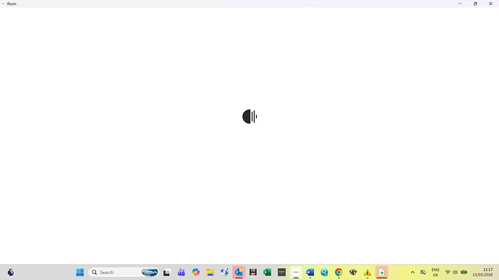Open Microsoft Teams from the taskbar
The height and width of the screenshot is (280, 499).
point(182,272)
